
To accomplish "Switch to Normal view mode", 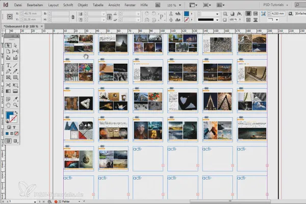I will (x=8, y=141).
